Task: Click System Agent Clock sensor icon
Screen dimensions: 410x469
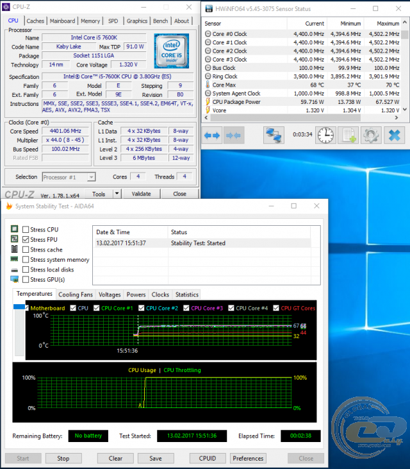Action: click(x=208, y=93)
